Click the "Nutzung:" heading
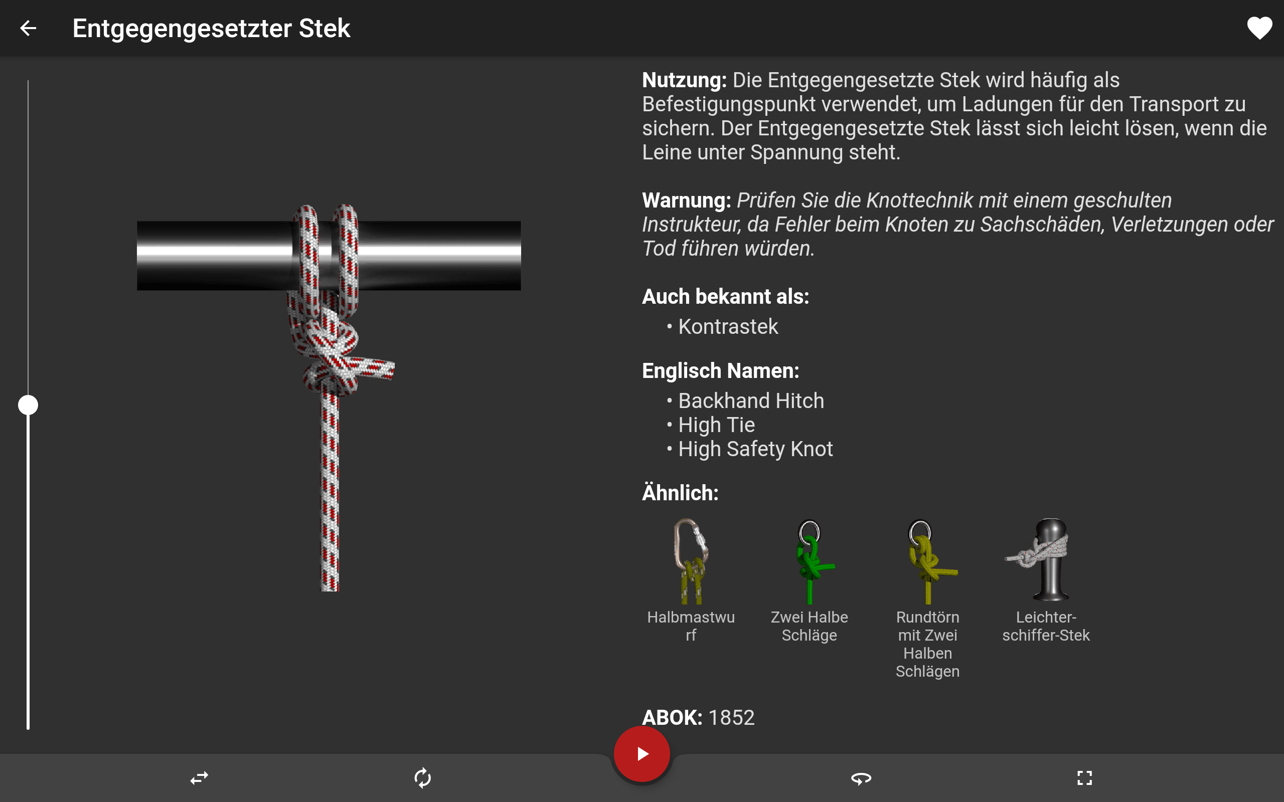The height and width of the screenshot is (802, 1284). 685,80
